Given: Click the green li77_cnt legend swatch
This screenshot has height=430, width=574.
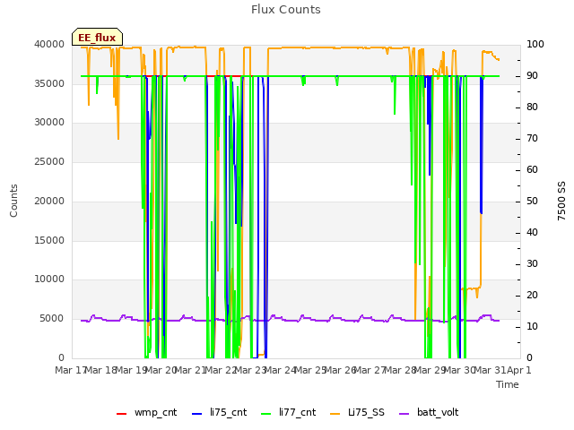Looking at the screenshot, I should tap(266, 414).
